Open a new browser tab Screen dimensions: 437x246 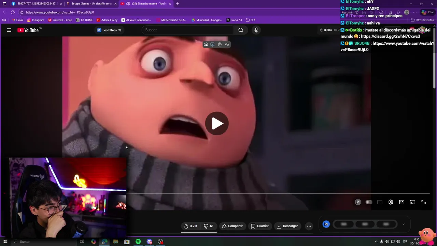(177, 3)
